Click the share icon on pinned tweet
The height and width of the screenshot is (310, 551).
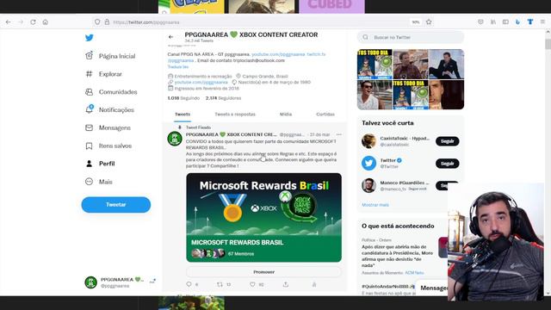pos(286,284)
